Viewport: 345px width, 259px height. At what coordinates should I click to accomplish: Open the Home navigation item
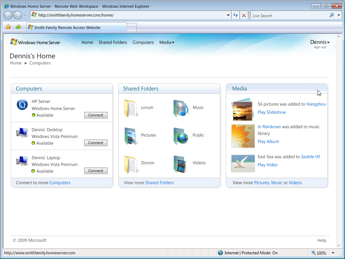click(87, 42)
